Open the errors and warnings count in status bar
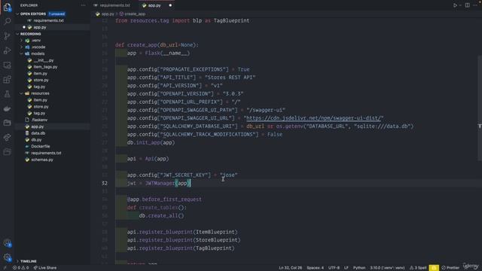This screenshot has height=271, width=482. 20,268
